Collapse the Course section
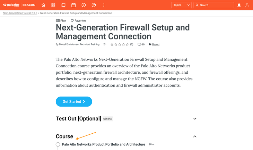 [x=195, y=136]
